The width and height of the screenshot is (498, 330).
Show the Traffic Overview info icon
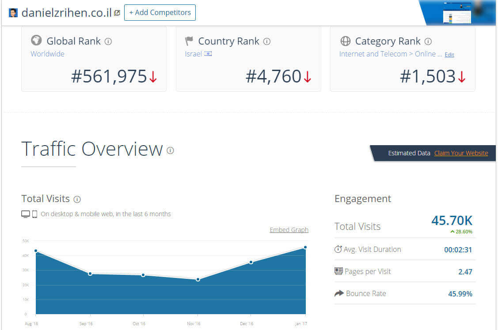170,150
